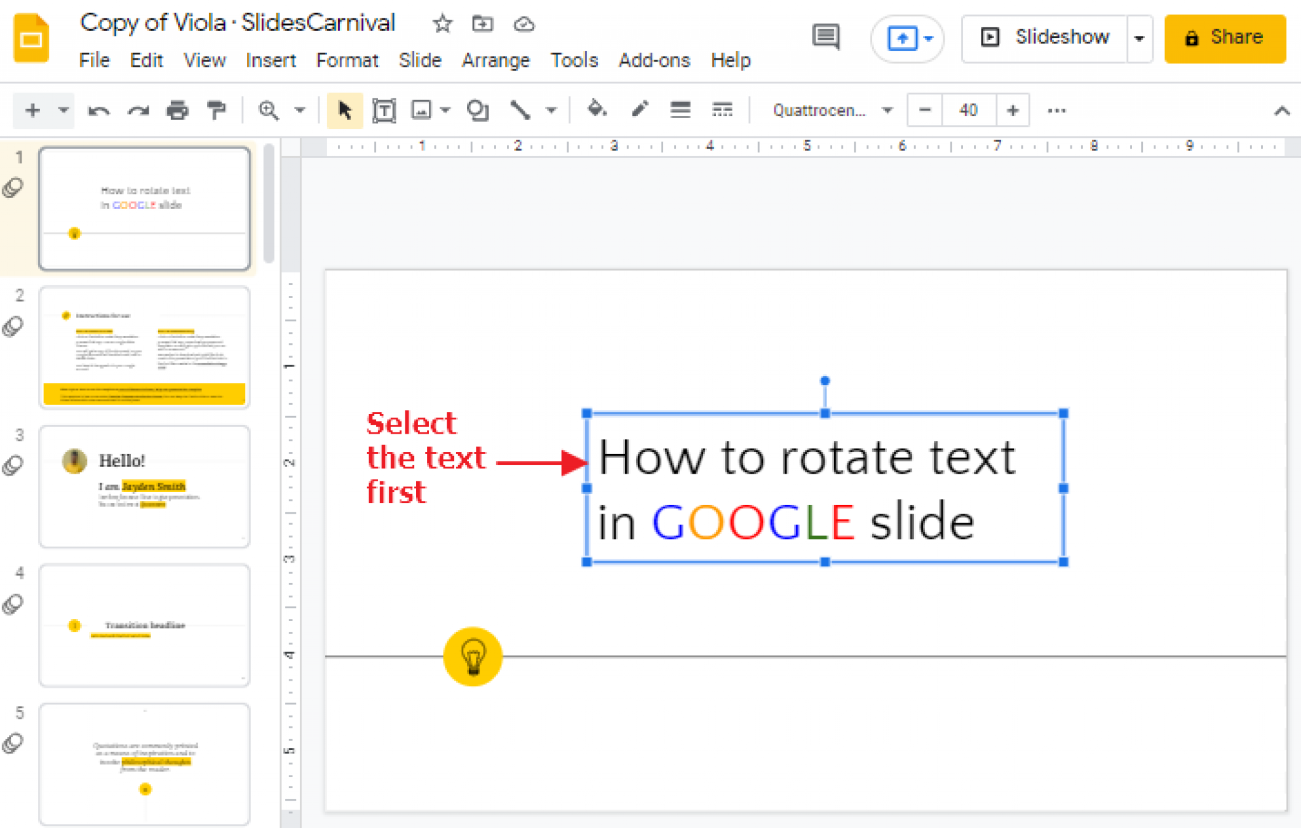Open insert image dropdown arrow
Viewport: 1301px width, 828px height.
[445, 110]
